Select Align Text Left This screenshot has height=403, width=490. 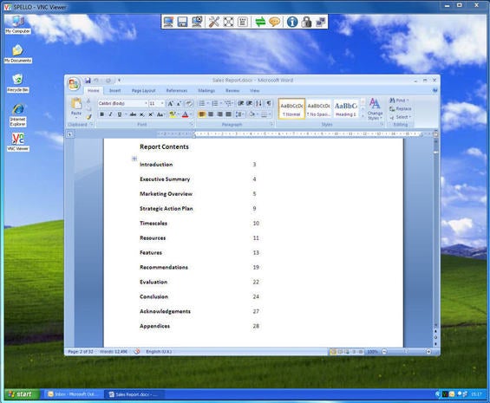(x=202, y=114)
